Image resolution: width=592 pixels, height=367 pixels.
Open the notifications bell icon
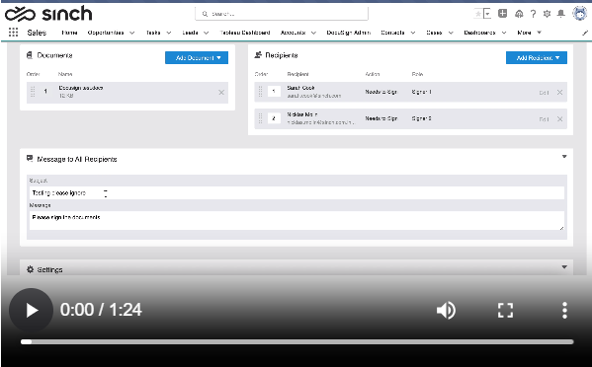pyautogui.click(x=561, y=14)
